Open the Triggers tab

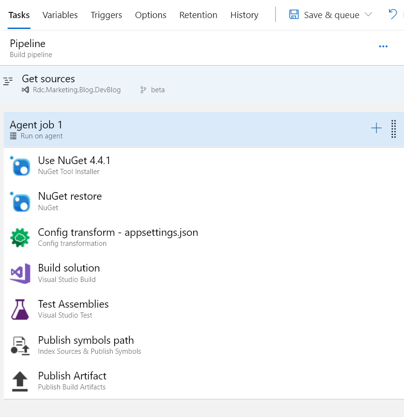point(106,15)
